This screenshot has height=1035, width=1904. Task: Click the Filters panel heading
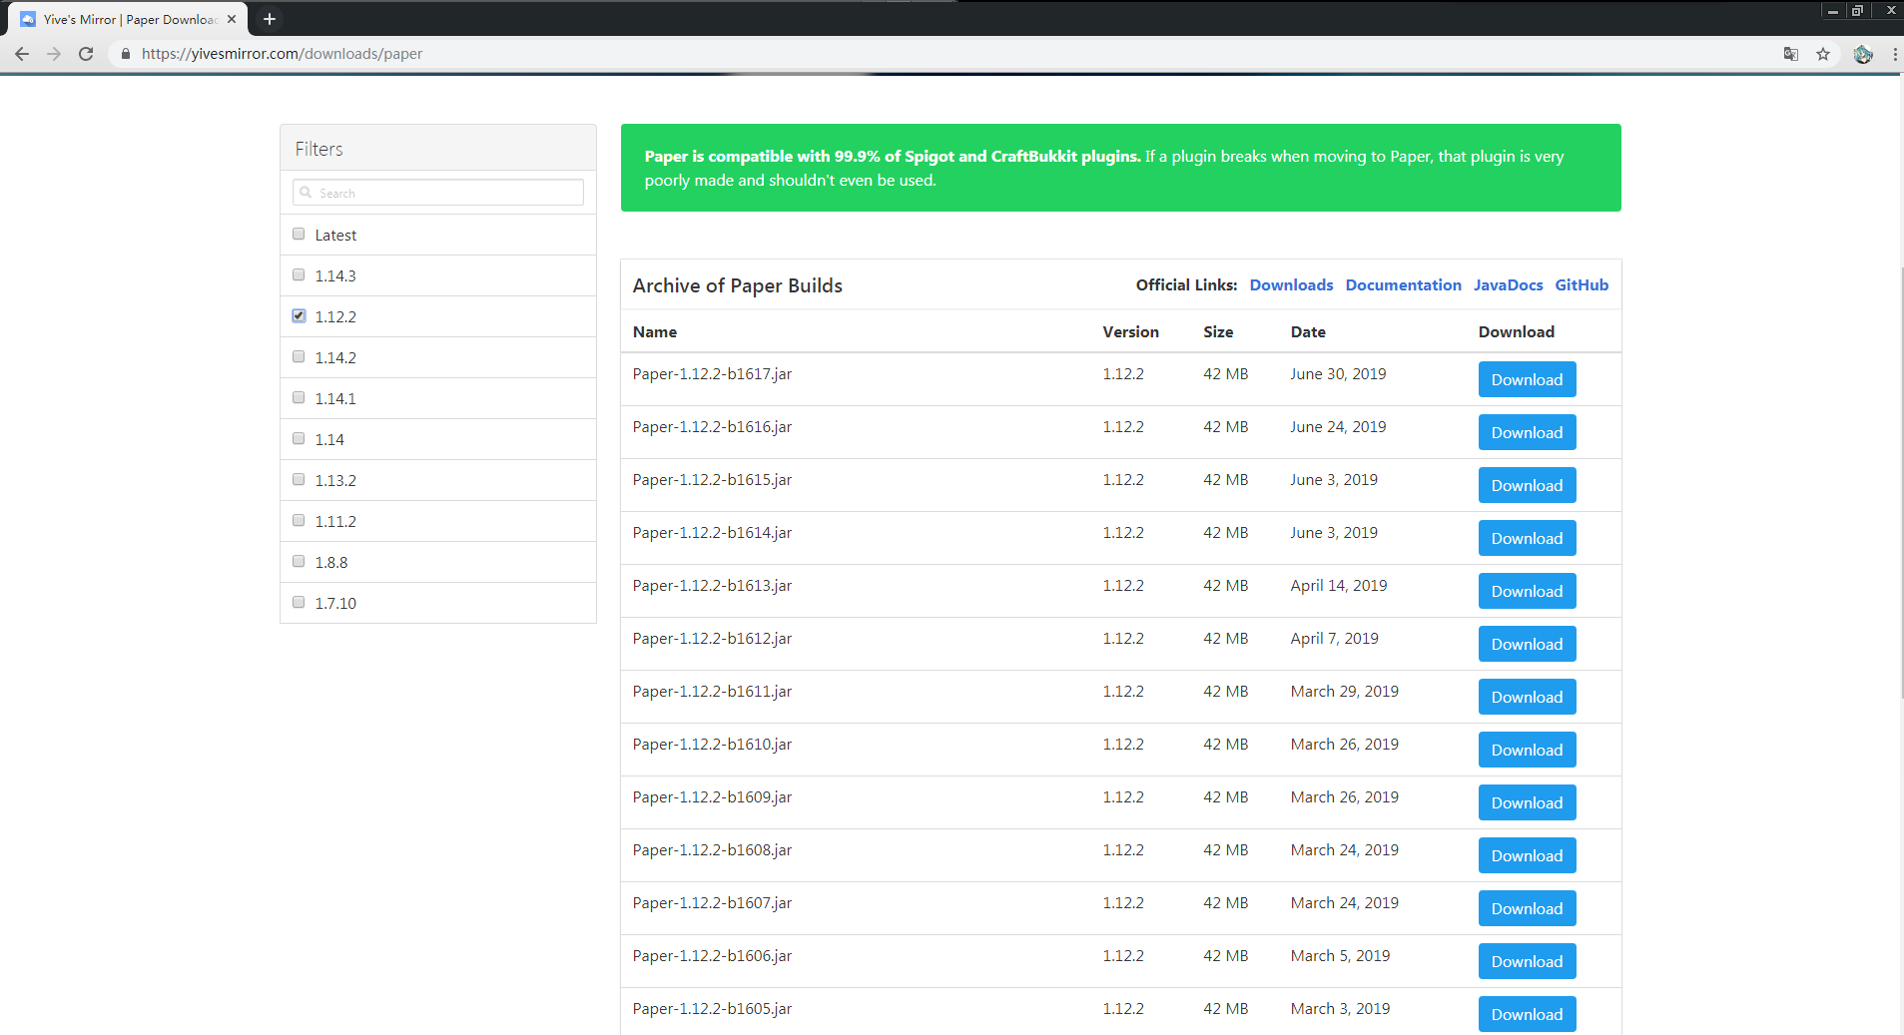point(318,149)
